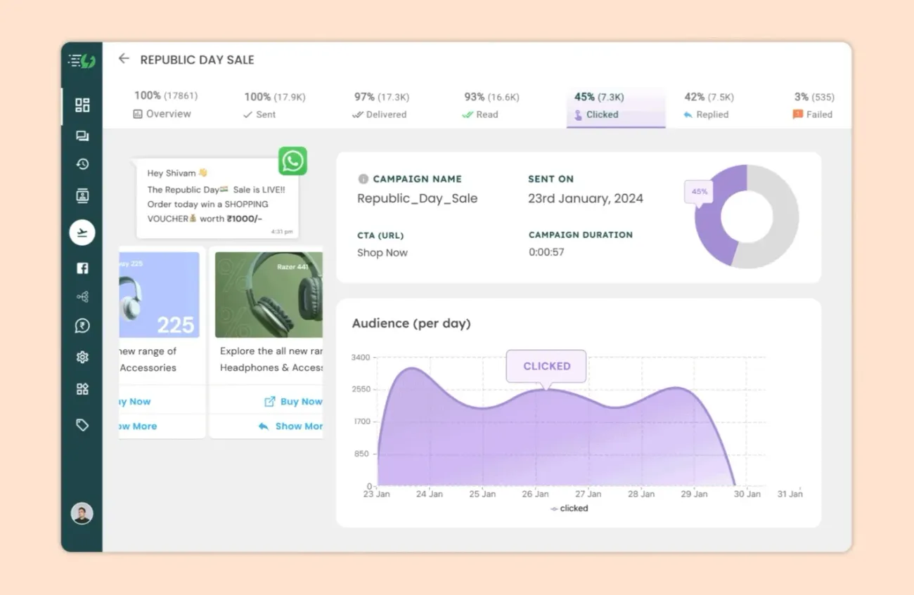Open the Delivered stats tab
Screen dimensions: 914x595
coord(380,104)
